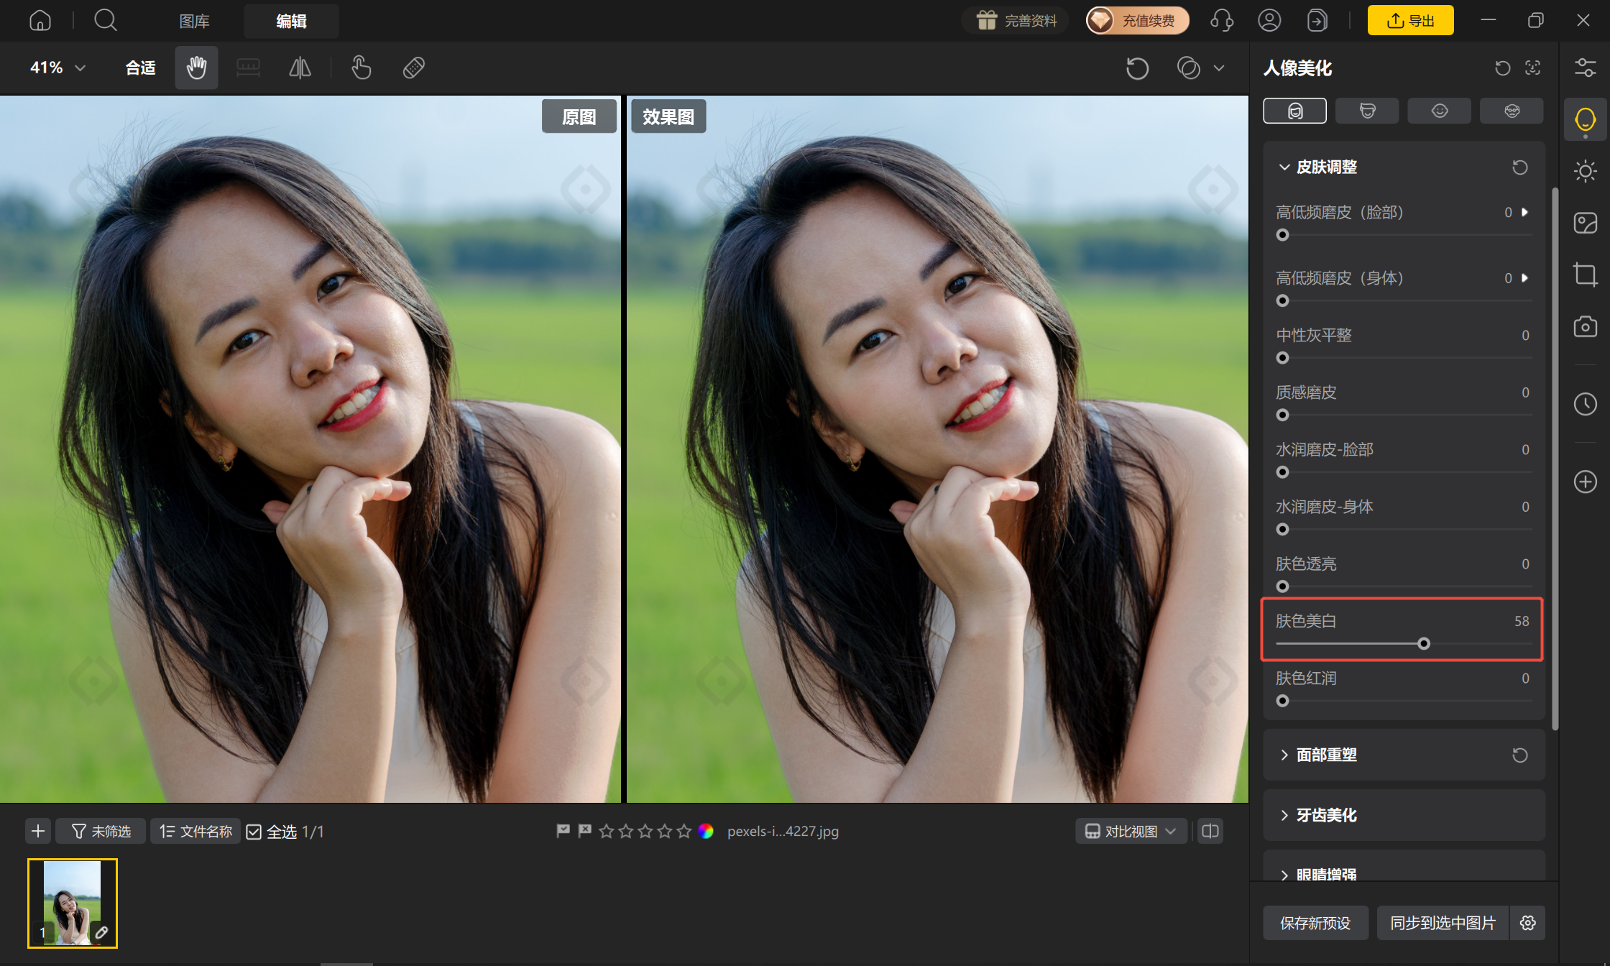The image size is (1610, 966).
Task: Expand 高低频磨皮（身体） arrow options
Action: 1524,278
